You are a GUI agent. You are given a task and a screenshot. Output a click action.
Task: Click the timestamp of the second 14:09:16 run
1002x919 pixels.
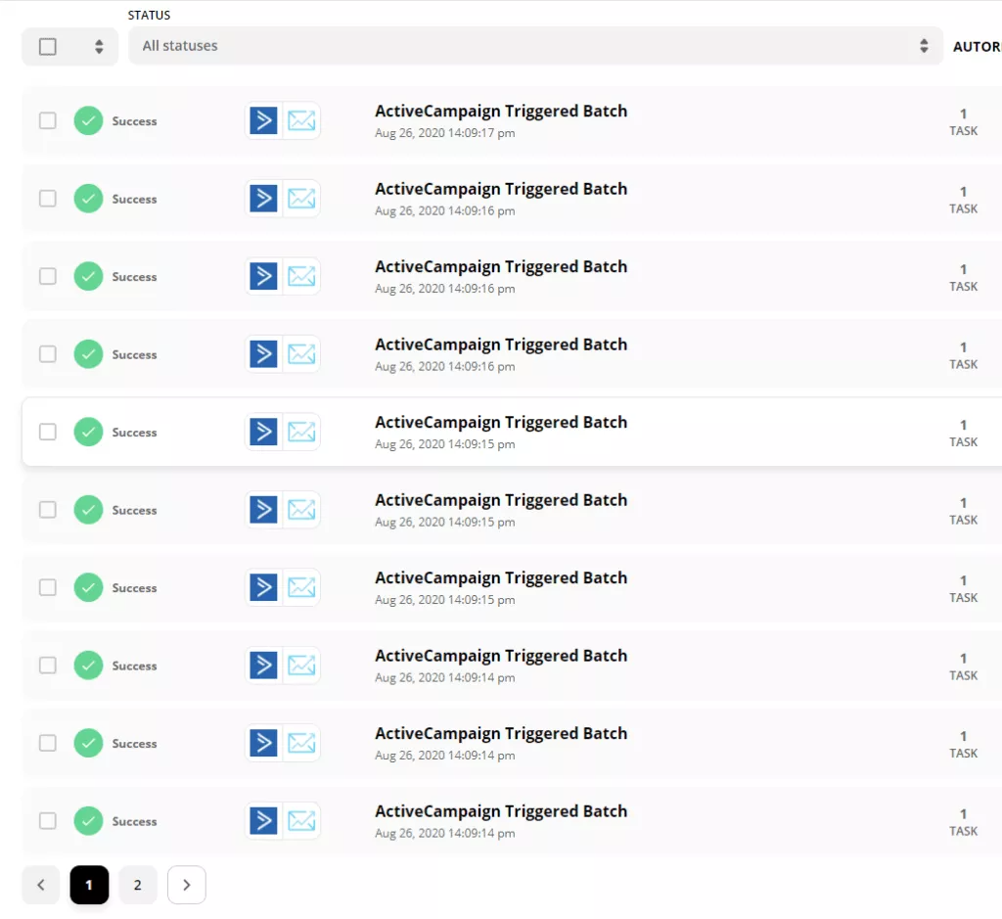(445, 289)
